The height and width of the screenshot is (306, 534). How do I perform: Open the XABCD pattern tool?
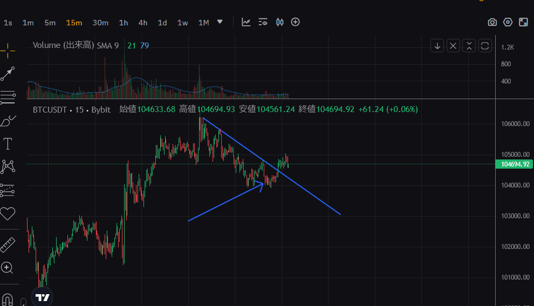(8, 166)
